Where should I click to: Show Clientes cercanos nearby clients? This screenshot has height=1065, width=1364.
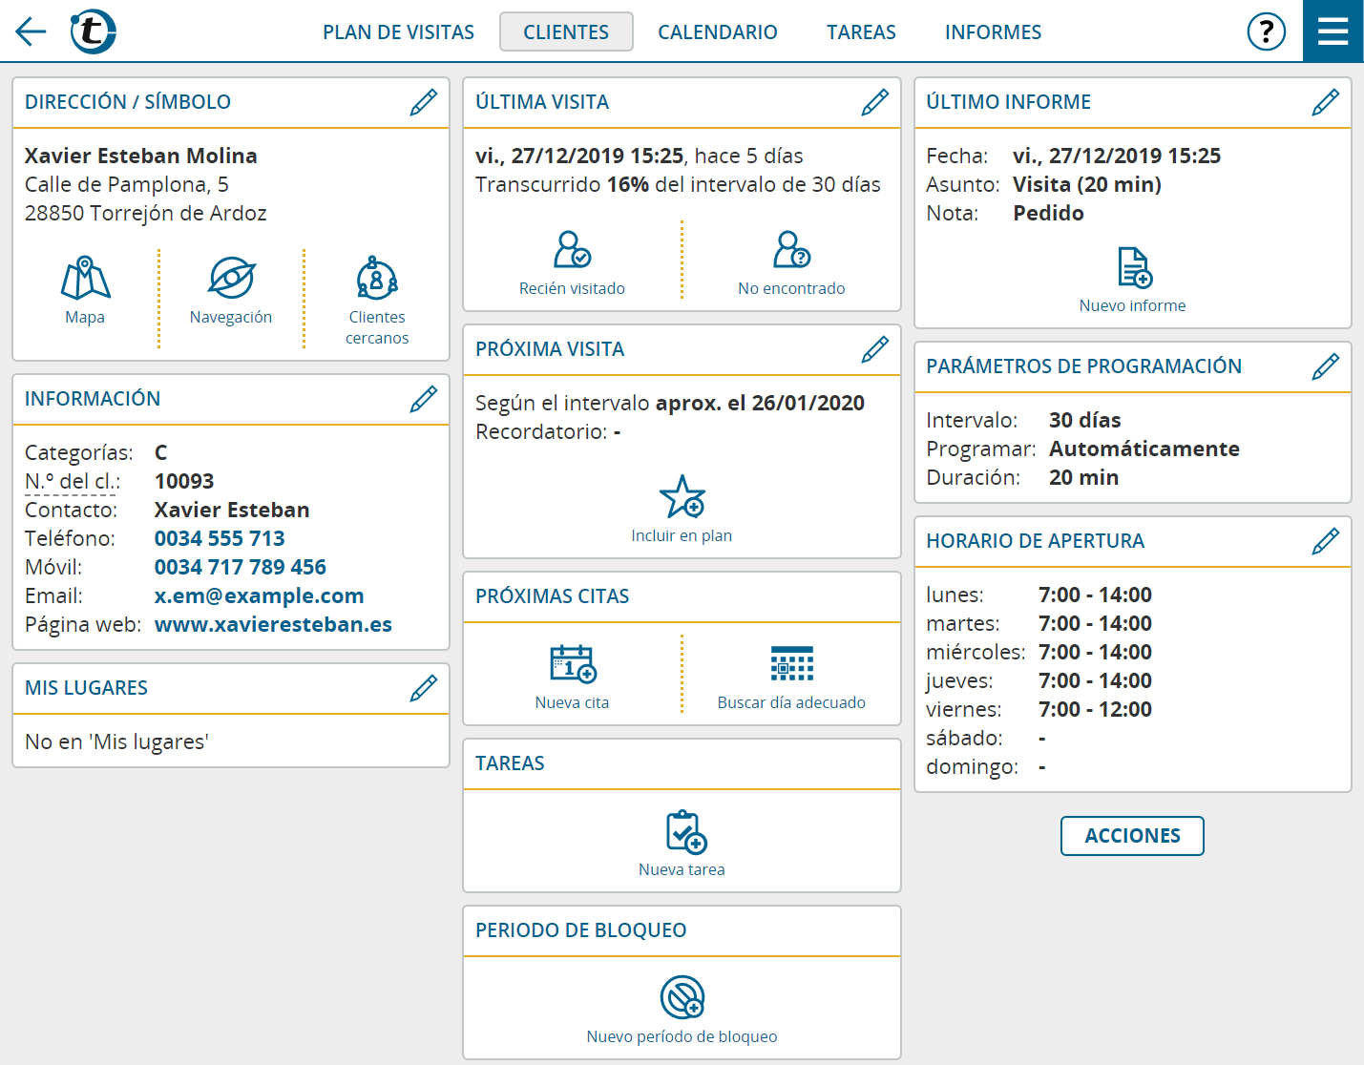pos(377,279)
